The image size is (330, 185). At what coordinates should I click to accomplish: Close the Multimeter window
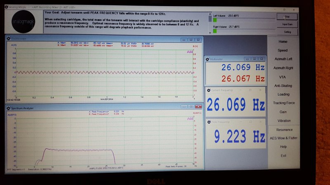(262, 59)
